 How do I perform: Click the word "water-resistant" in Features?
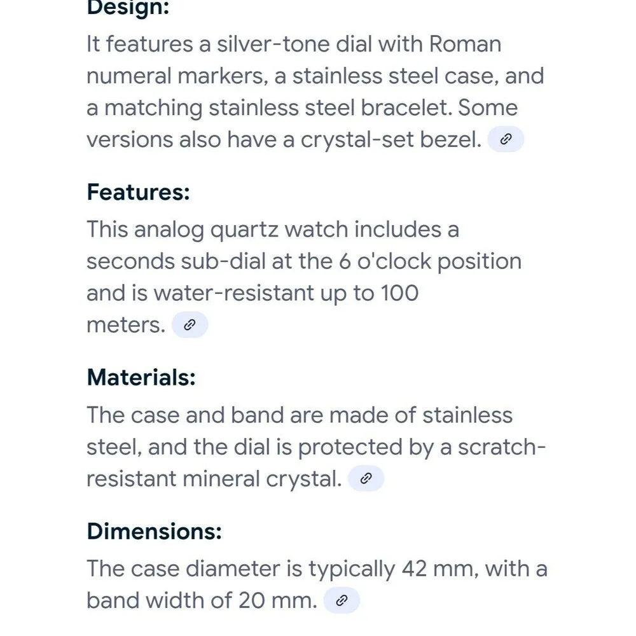(x=233, y=293)
